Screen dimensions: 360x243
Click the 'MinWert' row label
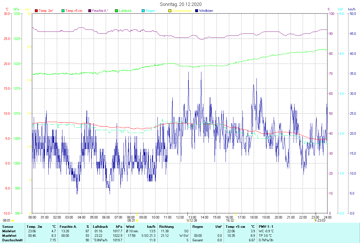coord(9,231)
